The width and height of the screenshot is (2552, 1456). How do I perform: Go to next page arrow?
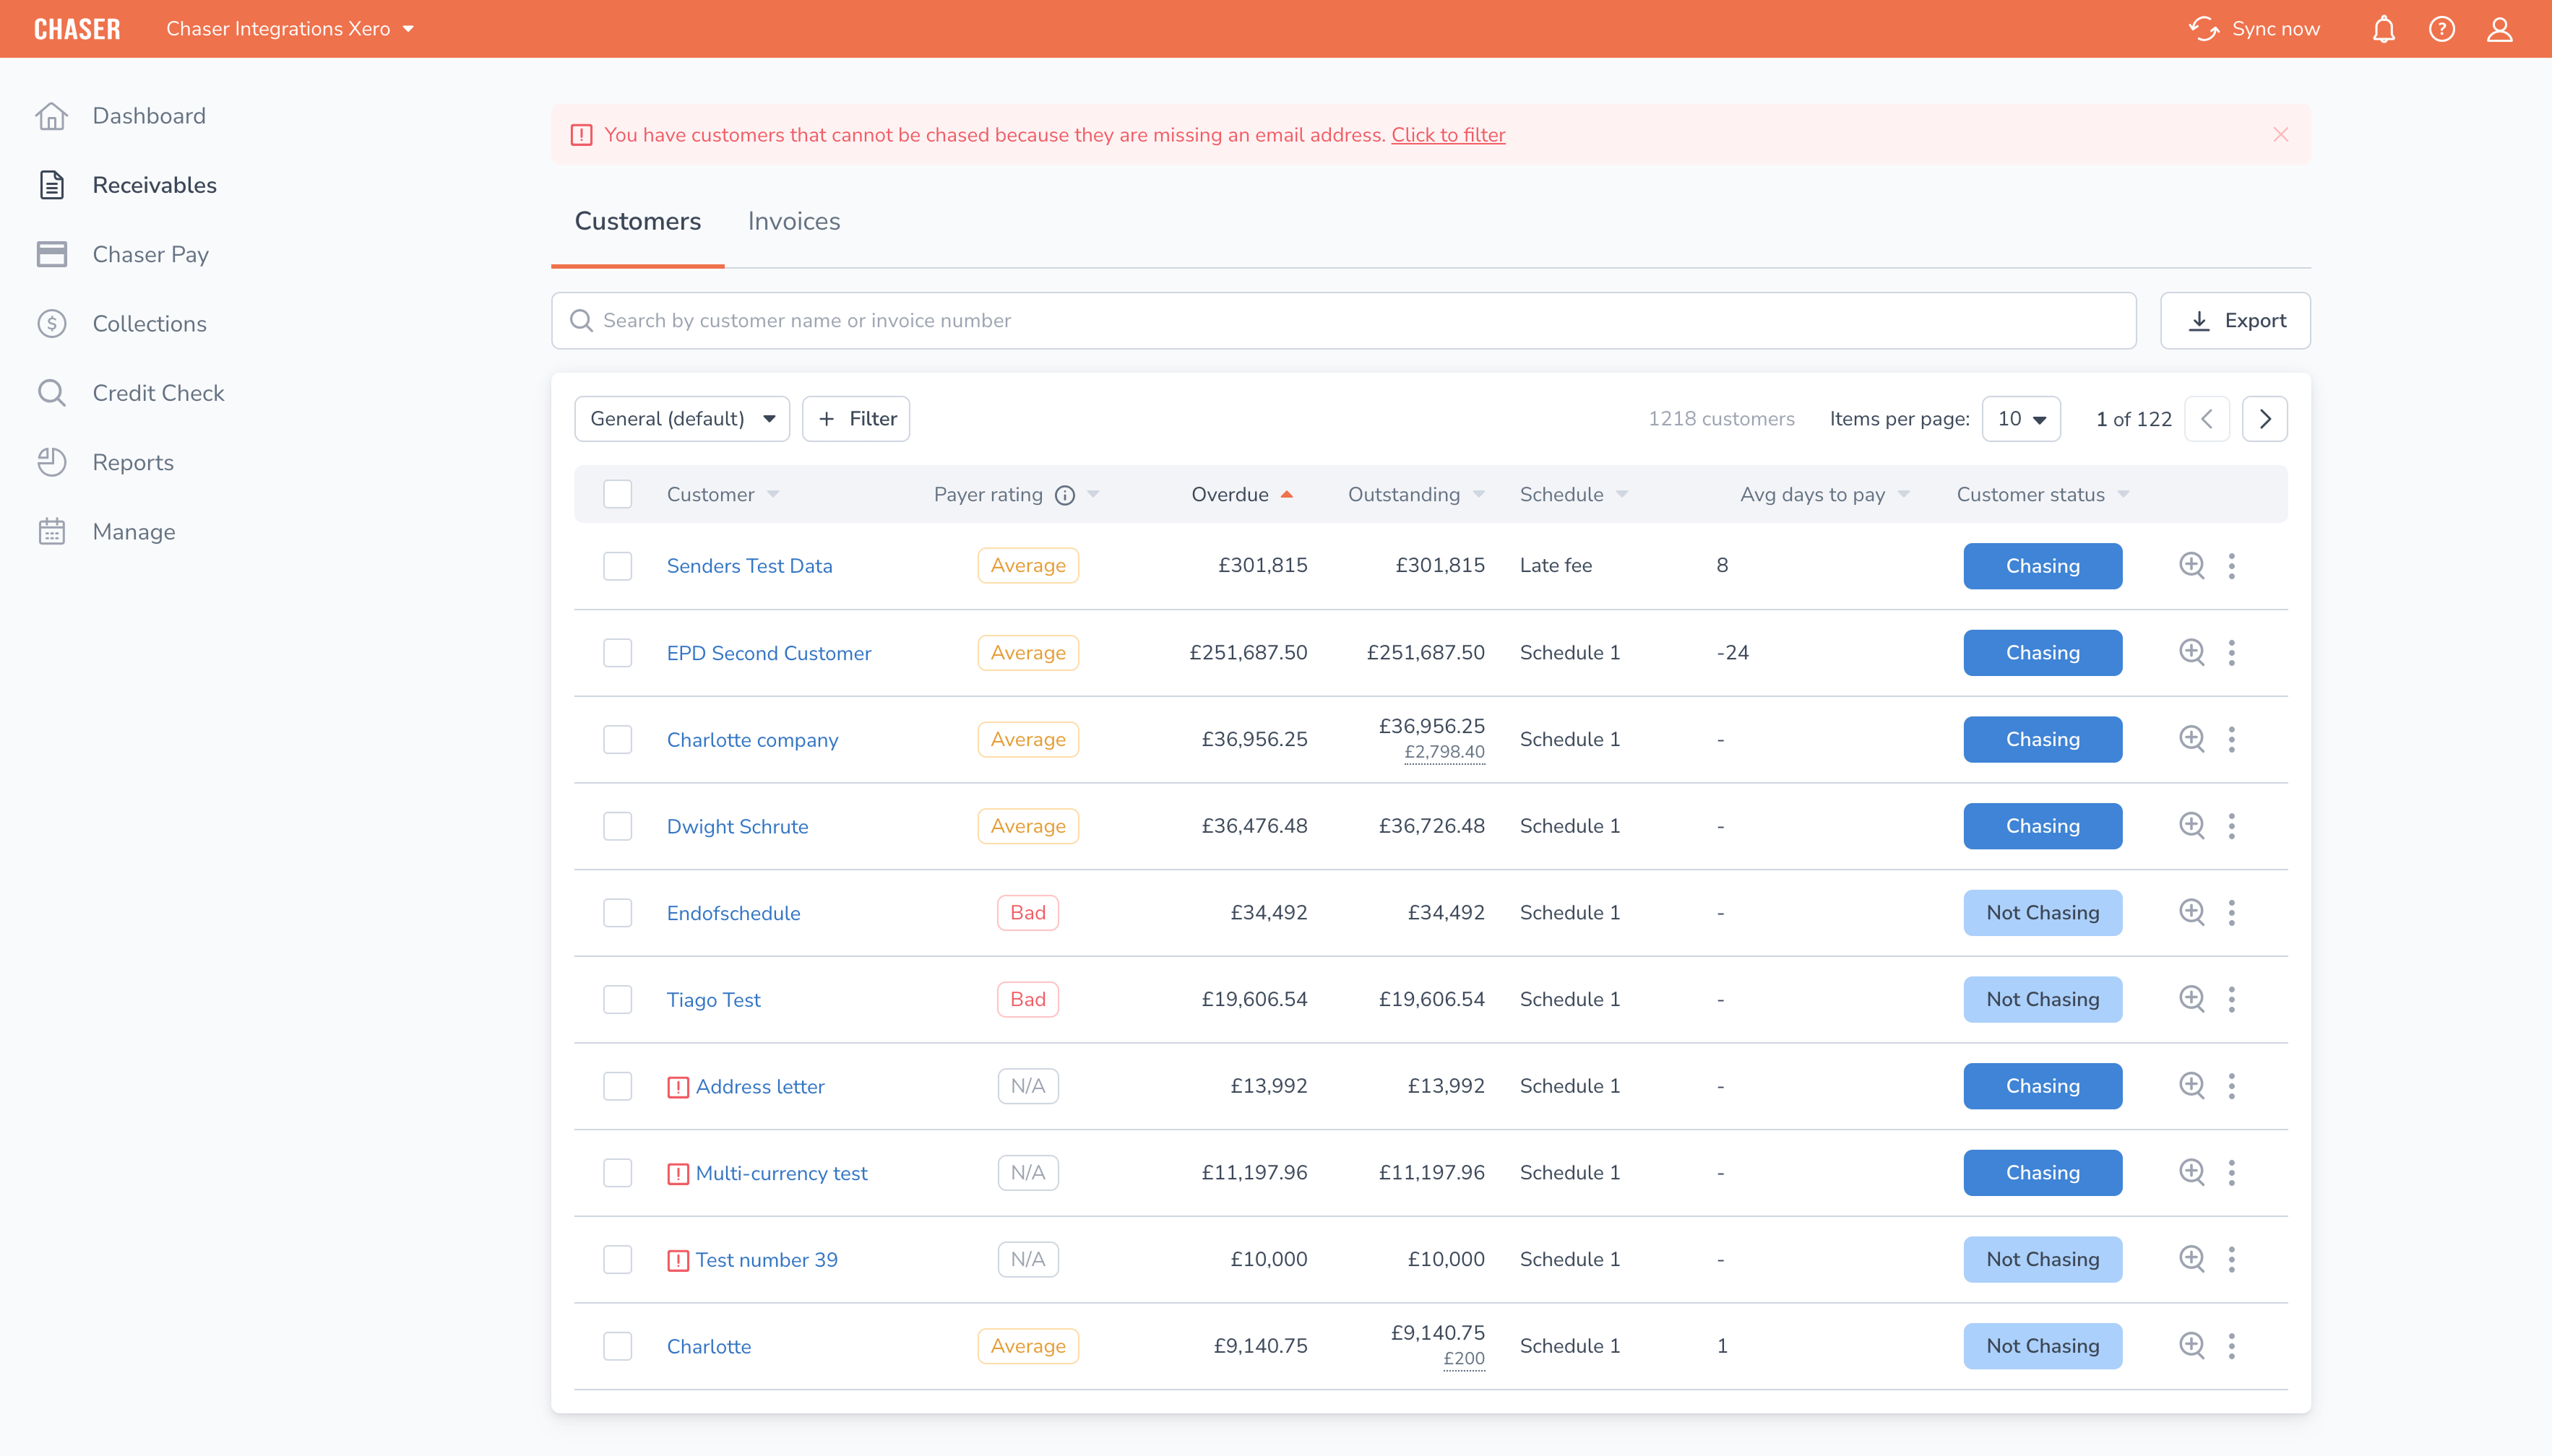point(2264,419)
